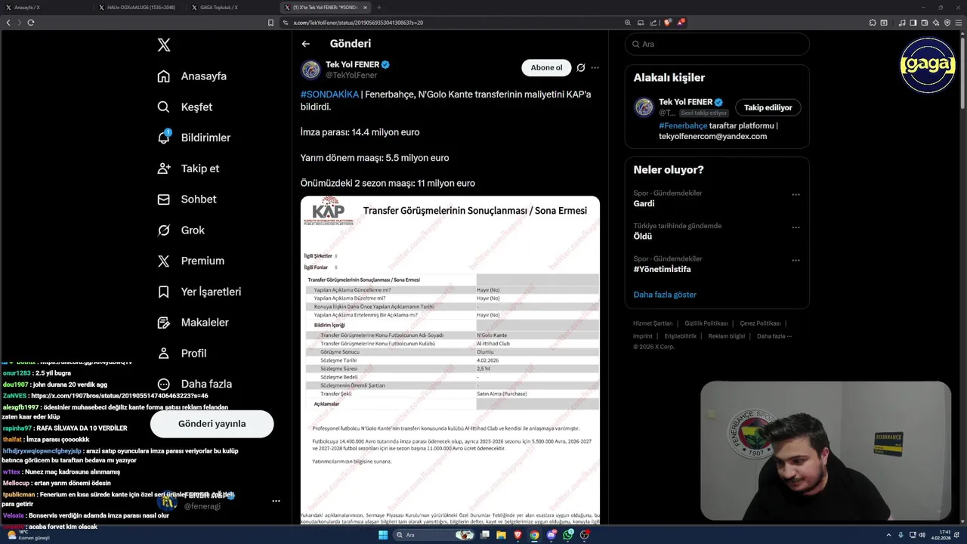Image resolution: width=967 pixels, height=544 pixels.
Task: Click Grok explain icon on the post
Action: click(x=580, y=67)
